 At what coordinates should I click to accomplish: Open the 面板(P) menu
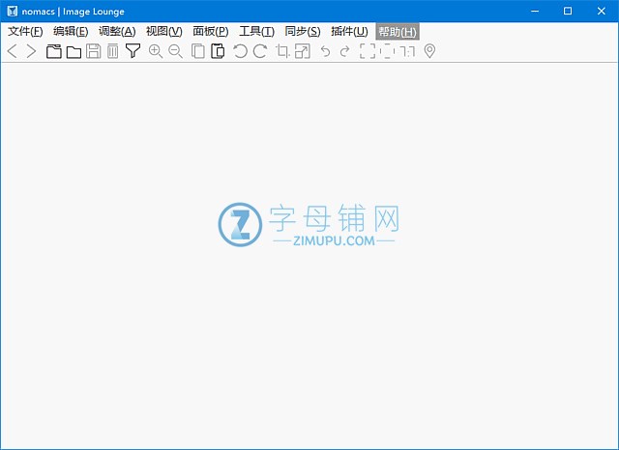coord(210,32)
